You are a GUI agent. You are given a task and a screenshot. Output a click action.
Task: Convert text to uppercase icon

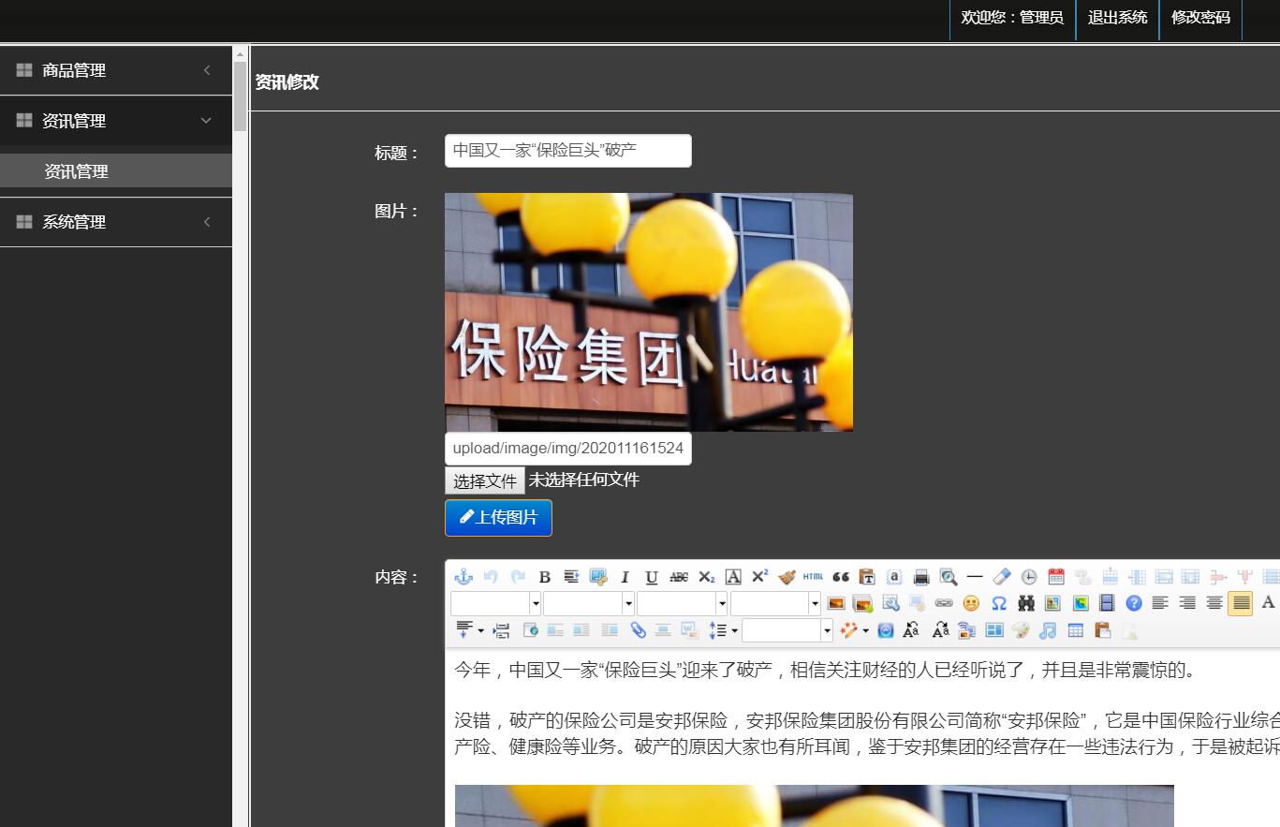click(x=911, y=630)
